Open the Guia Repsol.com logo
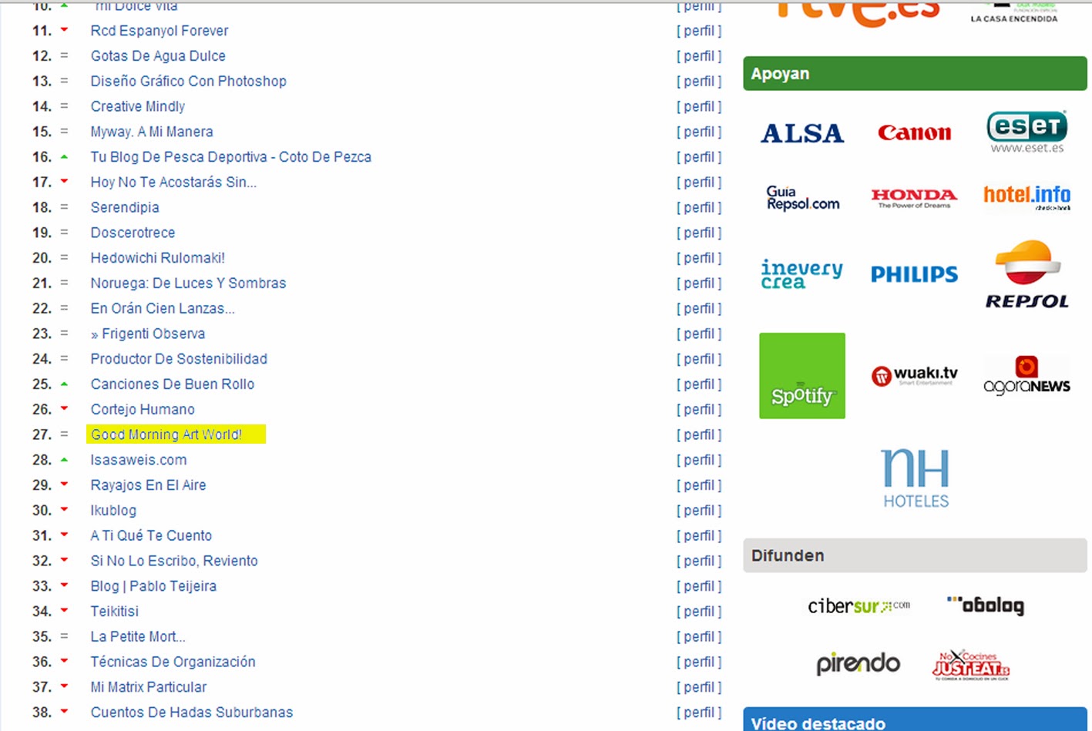This screenshot has width=1092, height=731. coord(802,198)
